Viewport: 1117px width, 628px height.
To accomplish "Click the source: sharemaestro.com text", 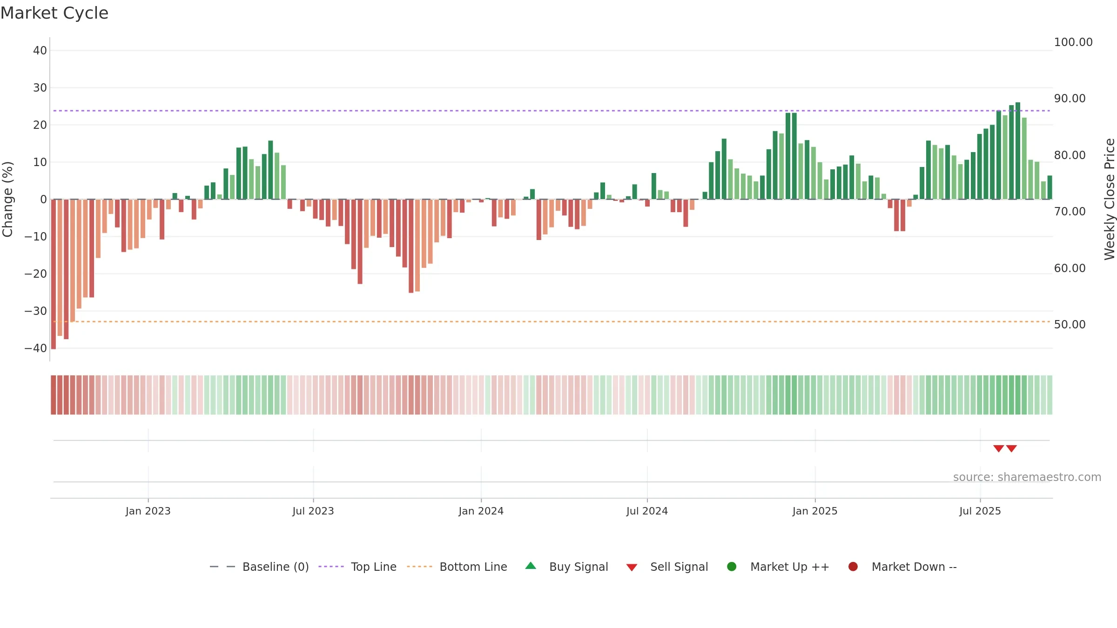I will pos(1027,477).
